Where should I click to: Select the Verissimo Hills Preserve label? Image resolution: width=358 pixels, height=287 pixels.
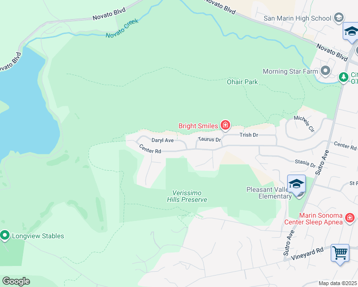[x=187, y=196]
